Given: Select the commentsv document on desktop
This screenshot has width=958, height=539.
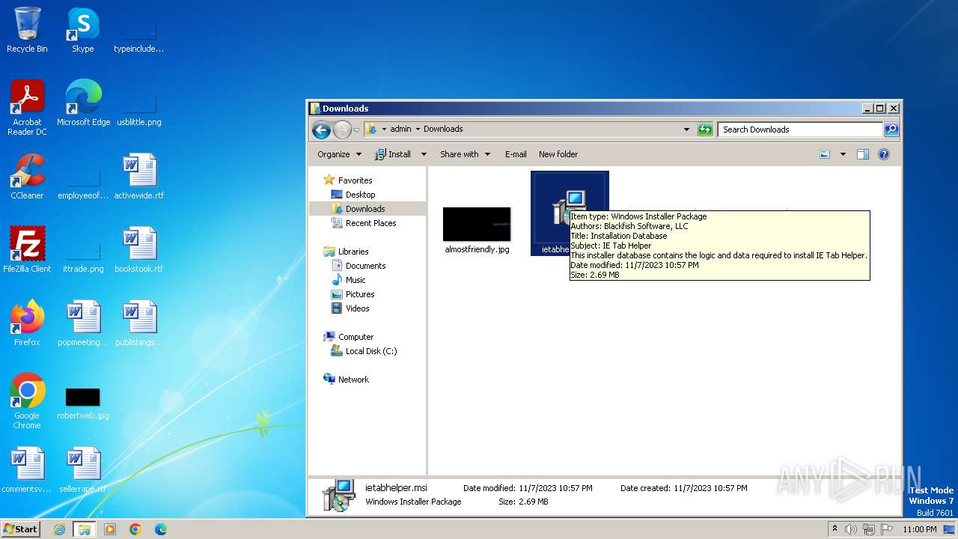Looking at the screenshot, I should pos(27,469).
